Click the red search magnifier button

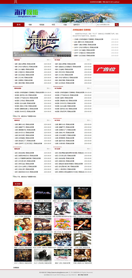pyautogui.click(x=117, y=25)
